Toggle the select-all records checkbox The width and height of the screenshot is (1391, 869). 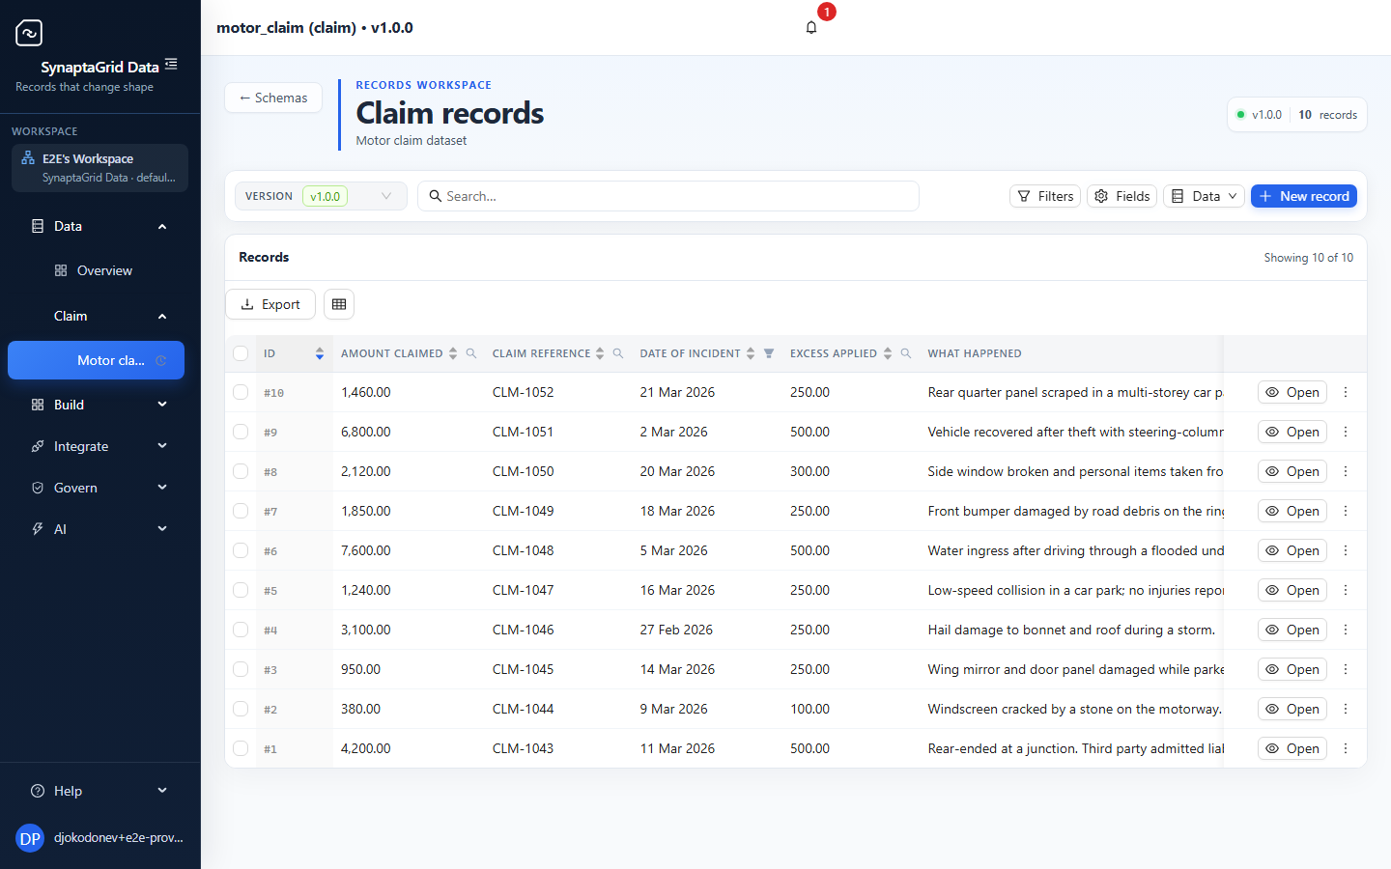241,353
